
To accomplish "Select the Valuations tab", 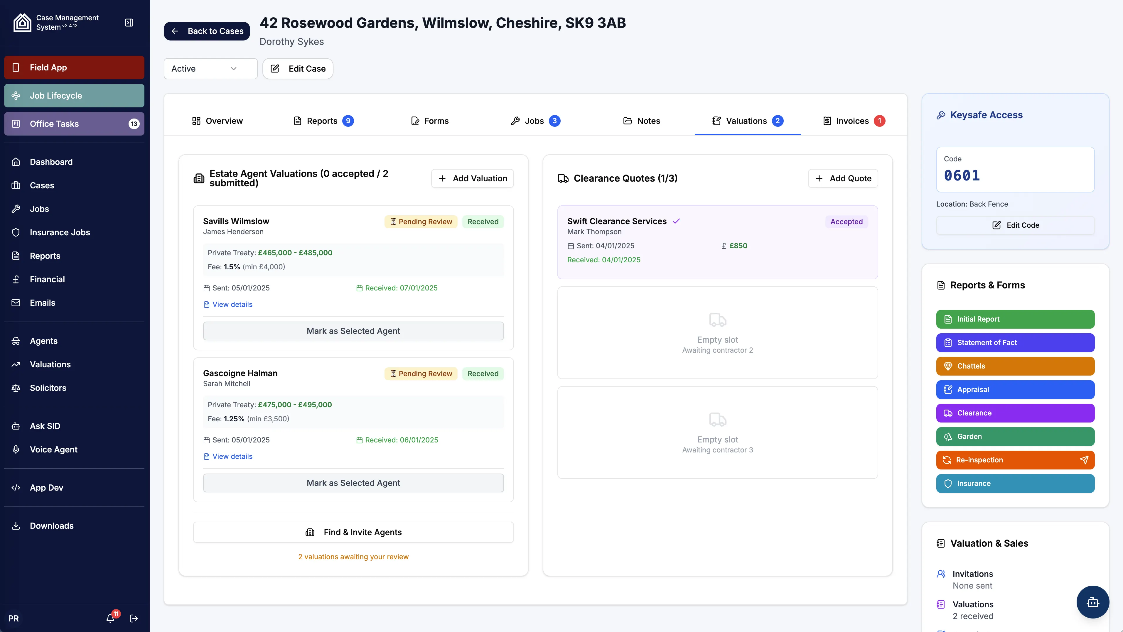I will click(x=748, y=121).
